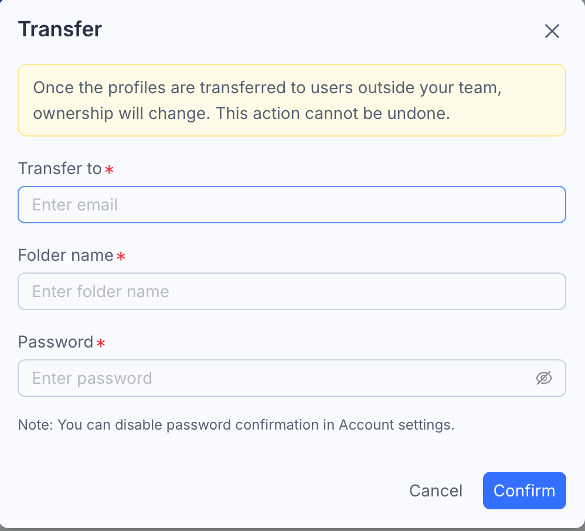Focus the Enter email field
585x531 pixels.
[x=292, y=205]
